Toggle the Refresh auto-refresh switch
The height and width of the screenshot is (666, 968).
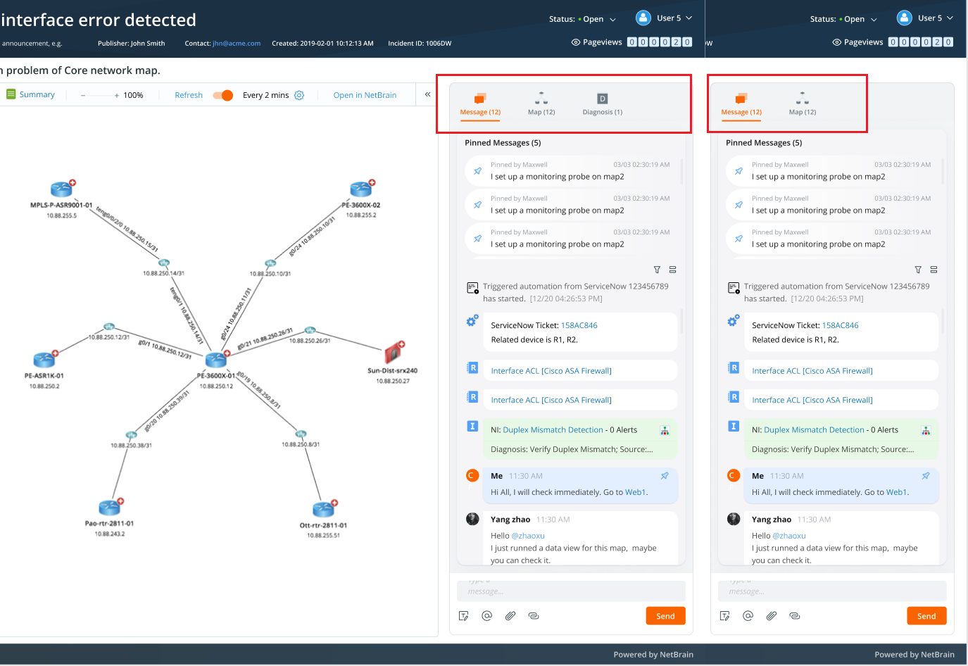222,94
